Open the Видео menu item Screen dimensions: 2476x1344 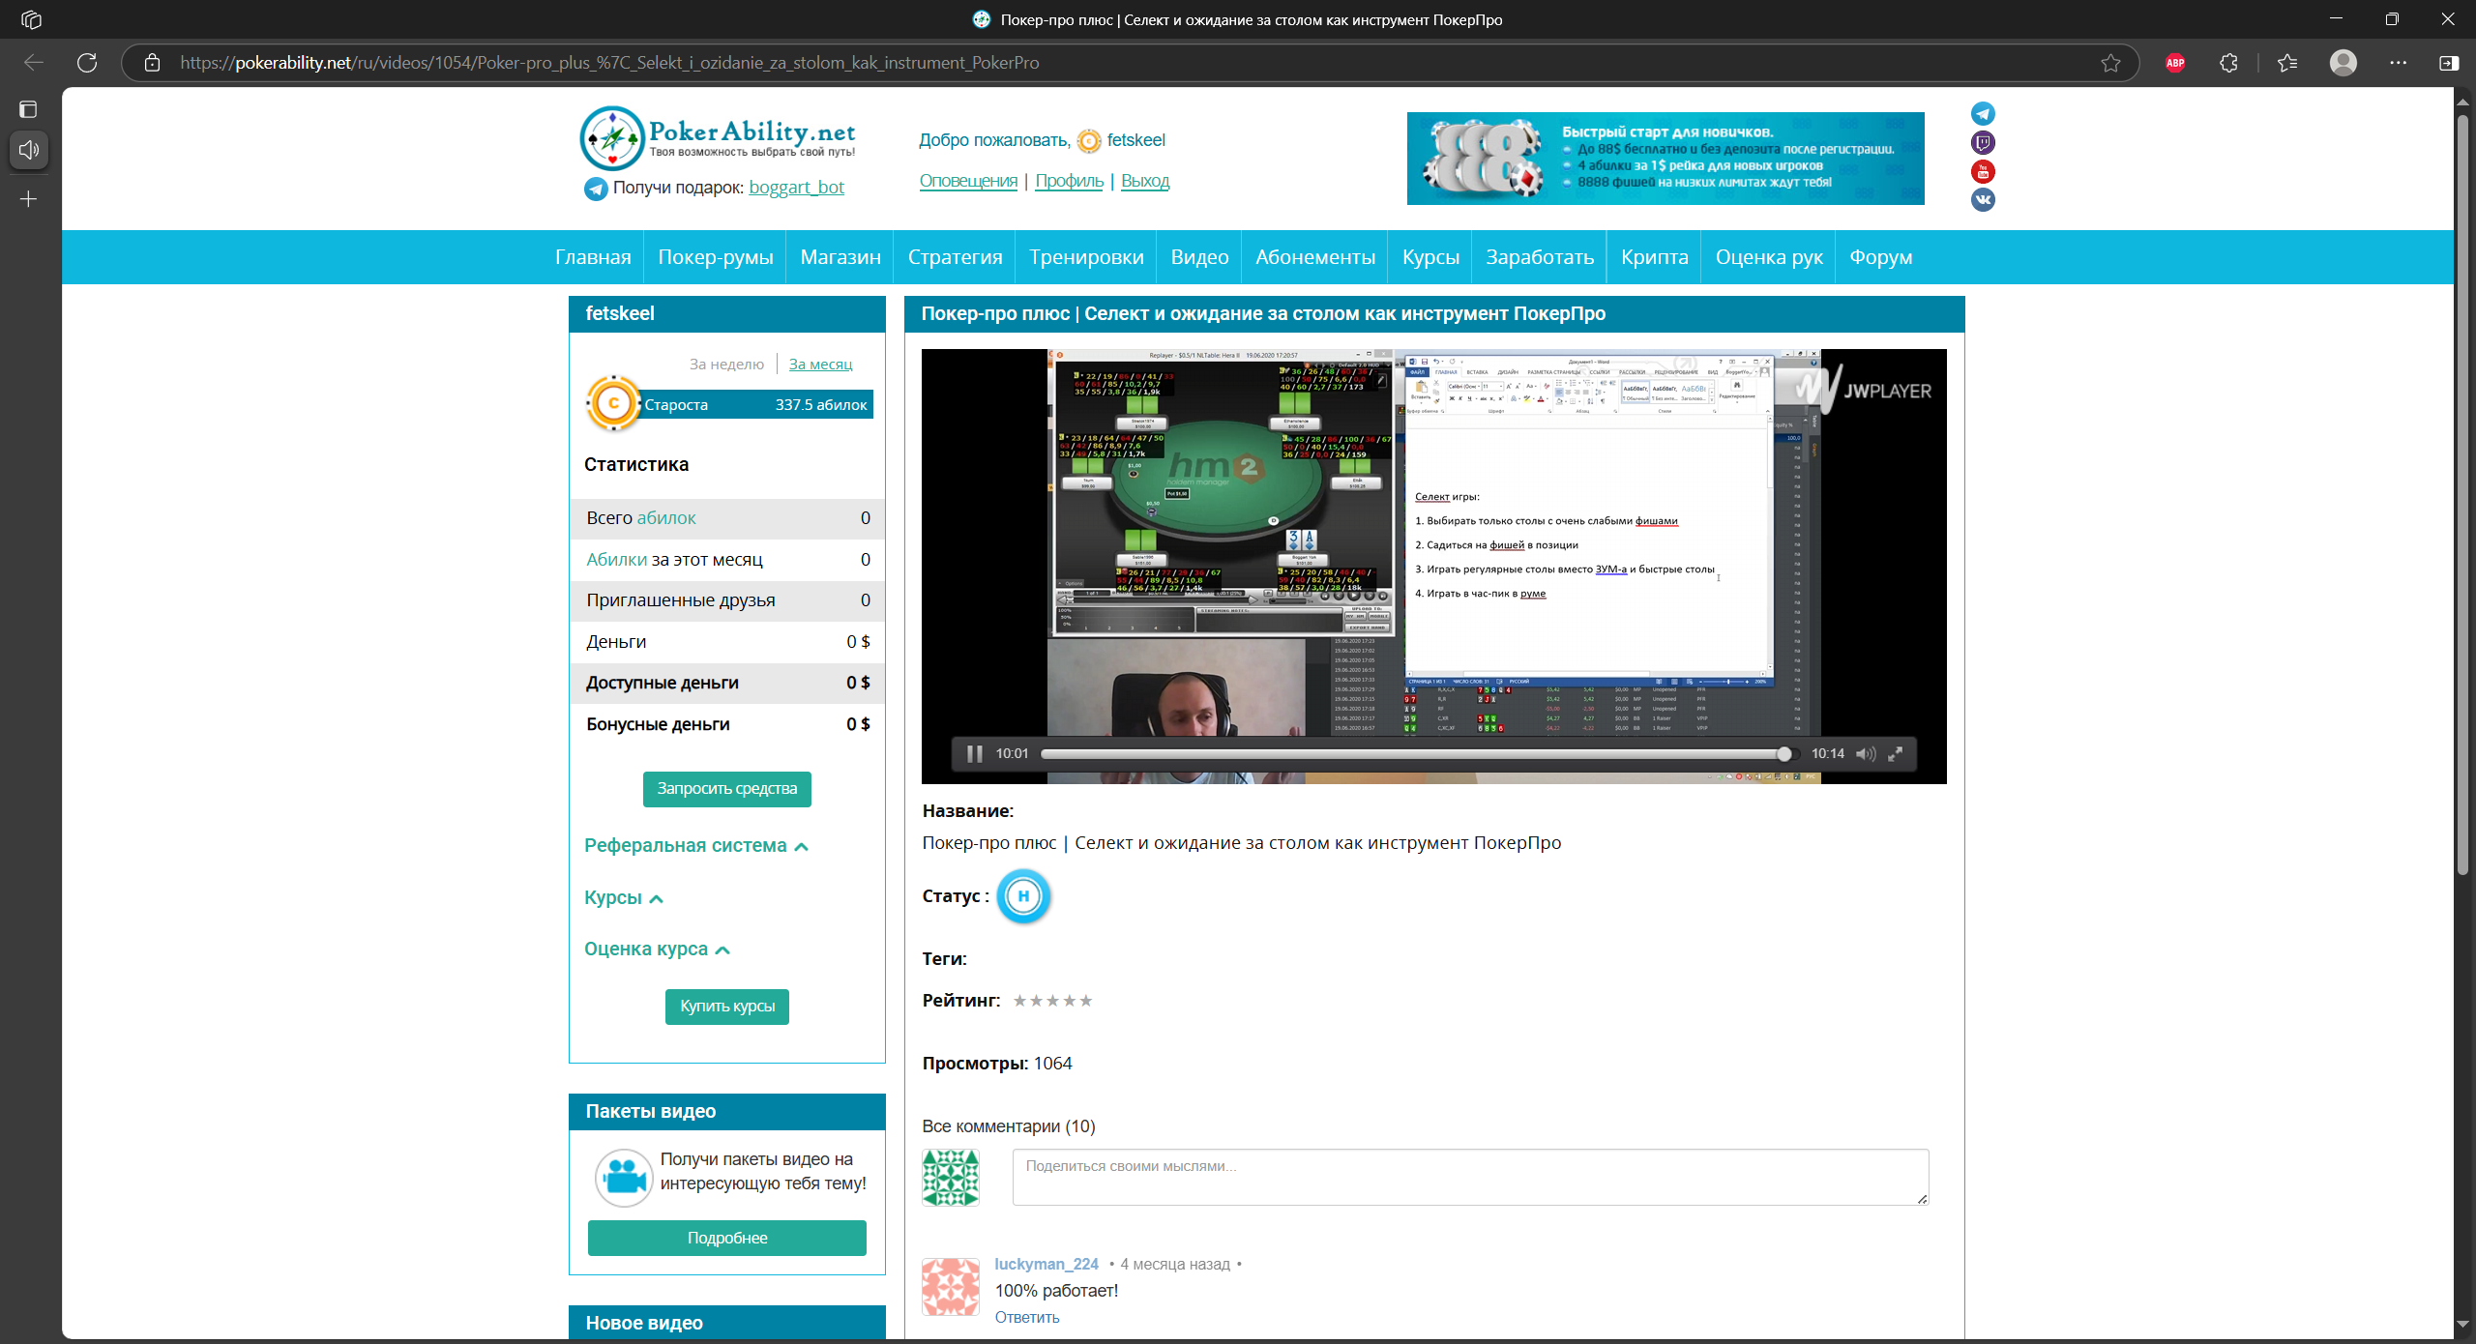(1199, 257)
